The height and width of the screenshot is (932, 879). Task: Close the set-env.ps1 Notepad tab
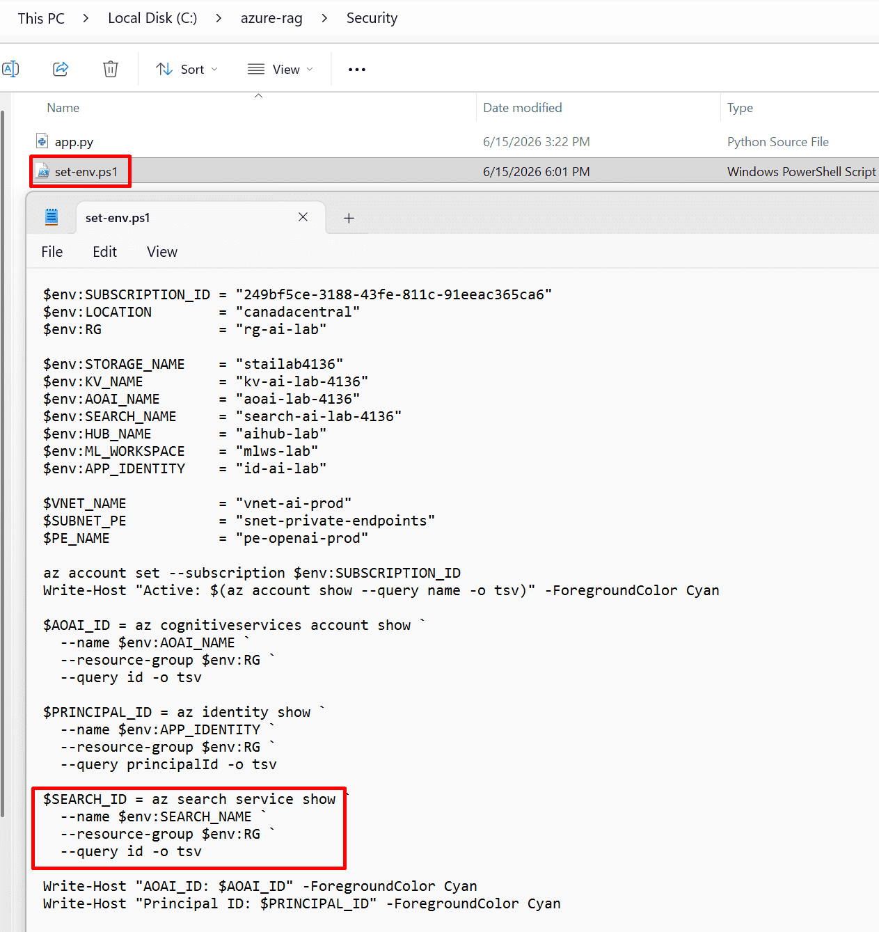coord(303,217)
